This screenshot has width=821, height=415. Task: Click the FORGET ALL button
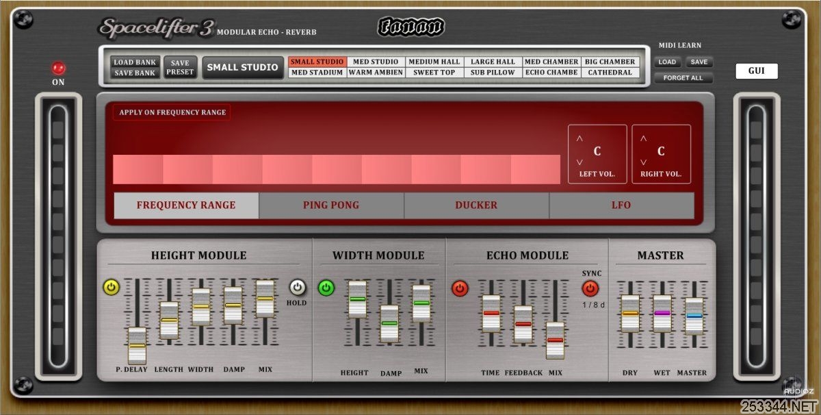point(683,78)
